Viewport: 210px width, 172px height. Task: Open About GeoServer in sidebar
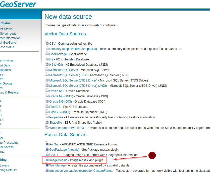tap(9, 43)
